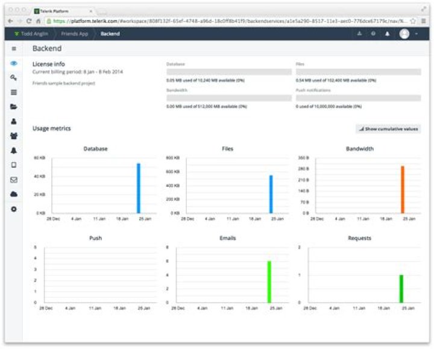Open the envelope emails icon in sidebar
This screenshot has height=349, width=434.
pyautogui.click(x=14, y=179)
